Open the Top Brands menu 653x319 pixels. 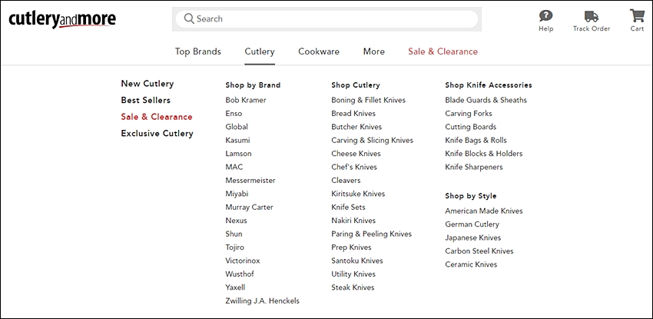[197, 52]
